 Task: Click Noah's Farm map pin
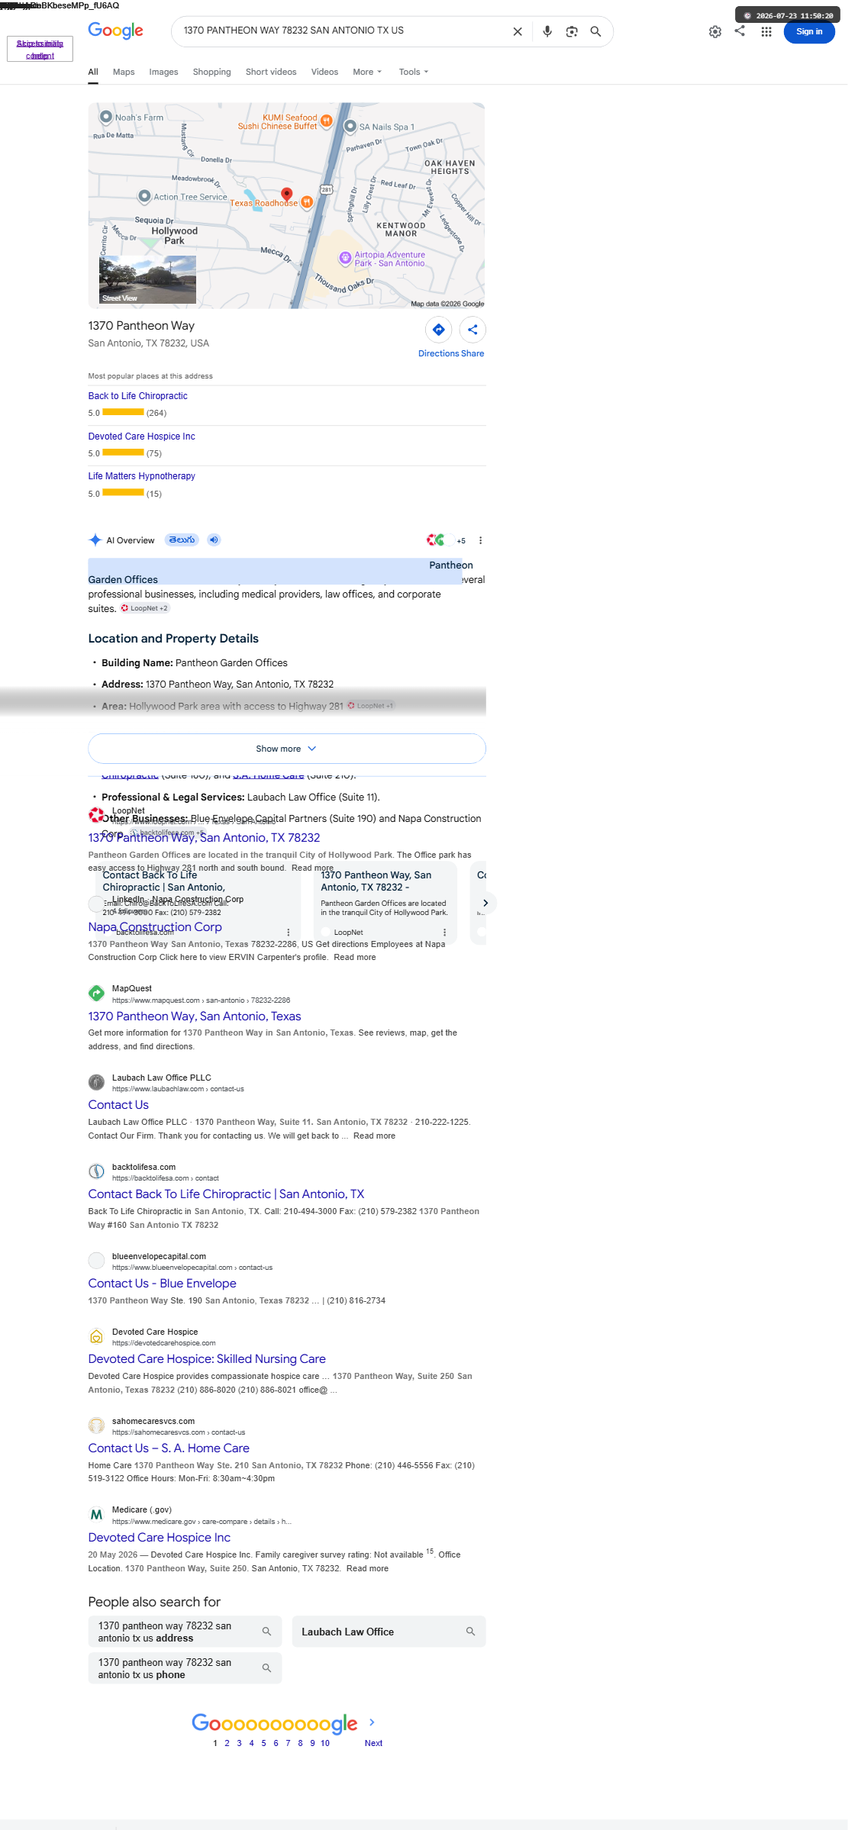point(106,117)
